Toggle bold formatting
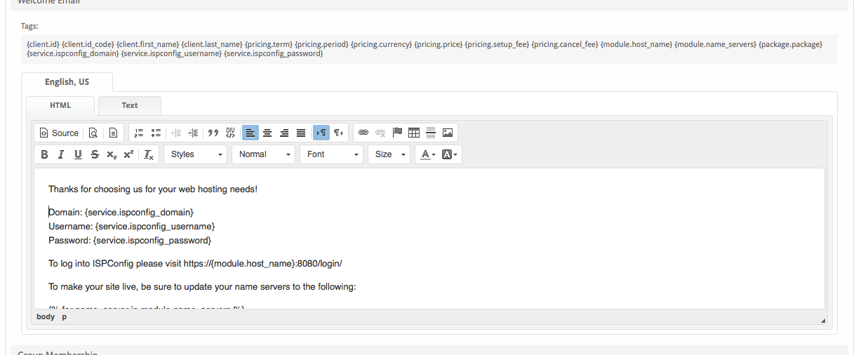Image resolution: width=863 pixels, height=355 pixels. 44,154
